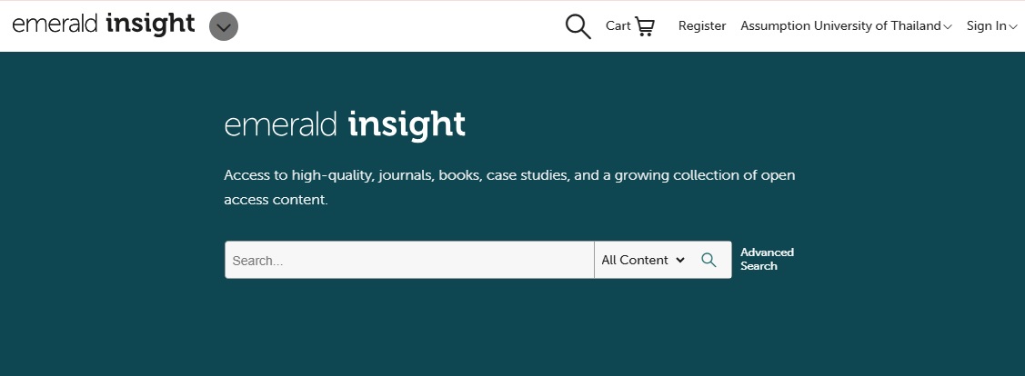
Task: Click the banner description about open access content
Action: 509,187
